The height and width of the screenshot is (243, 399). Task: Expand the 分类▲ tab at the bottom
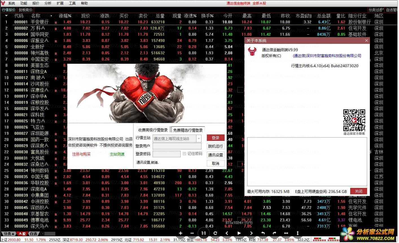pyautogui.click(x=9, y=234)
